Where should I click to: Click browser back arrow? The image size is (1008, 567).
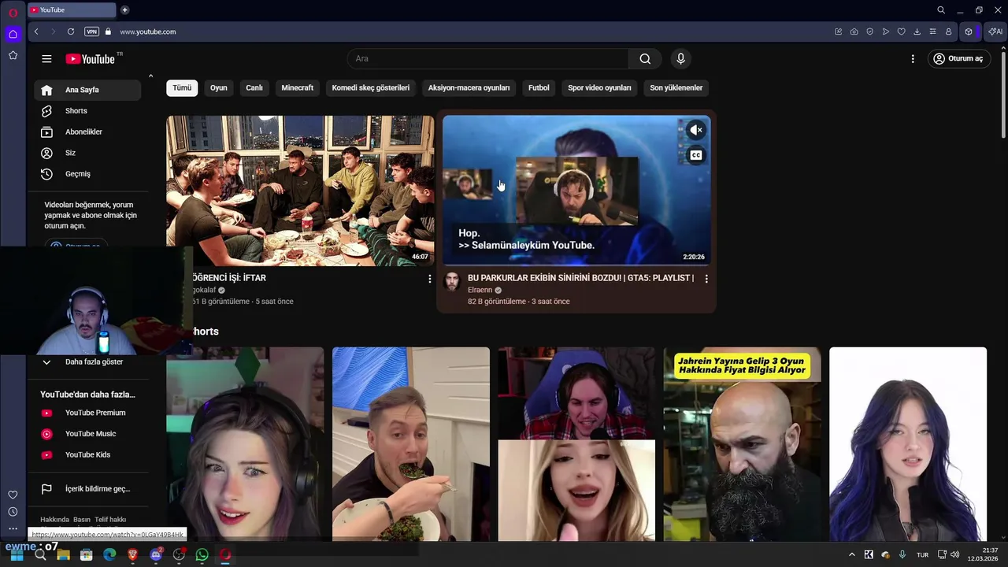(x=36, y=31)
